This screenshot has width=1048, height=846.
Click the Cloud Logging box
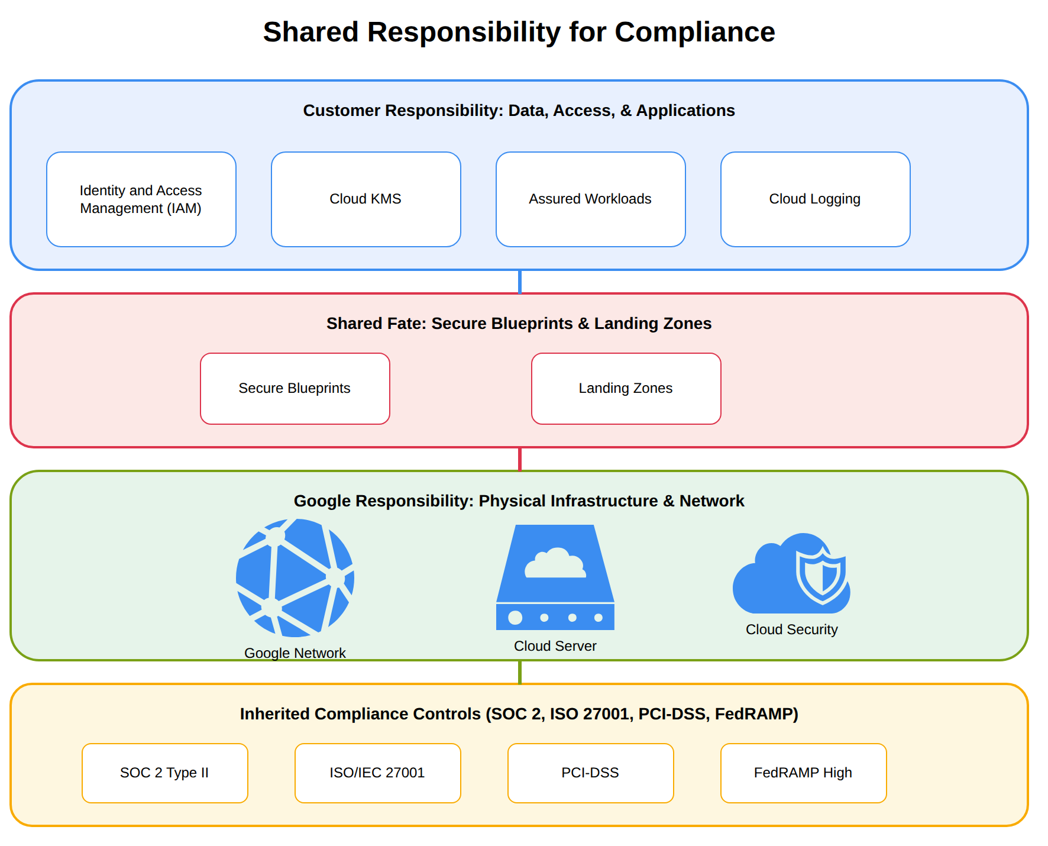click(816, 199)
